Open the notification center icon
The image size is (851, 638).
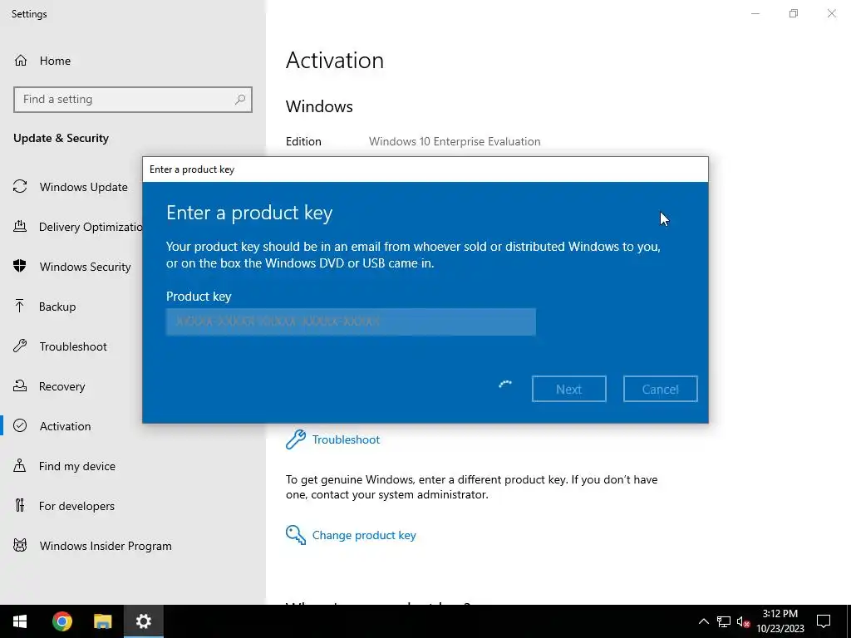pyautogui.click(x=824, y=621)
